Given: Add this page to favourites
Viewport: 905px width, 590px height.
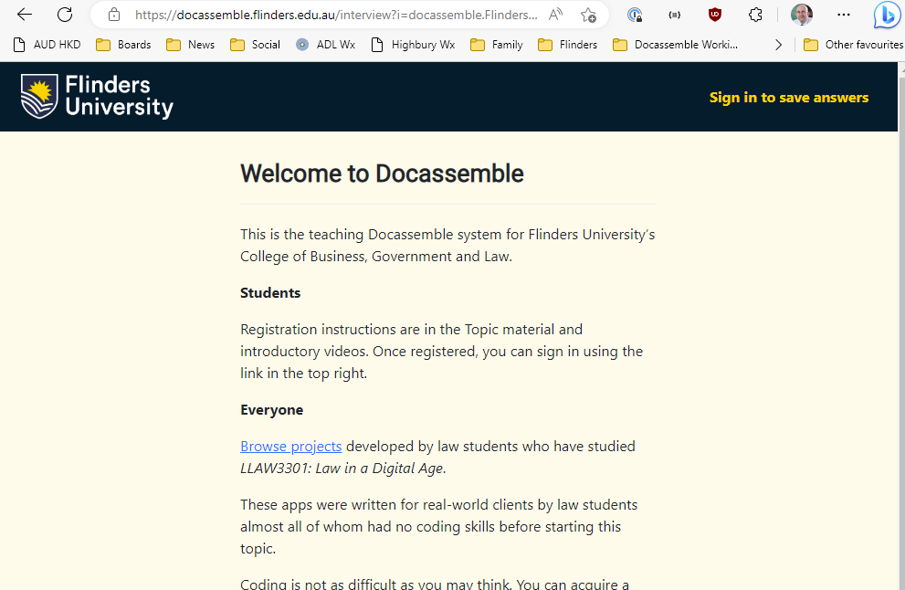Looking at the screenshot, I should pyautogui.click(x=588, y=15).
